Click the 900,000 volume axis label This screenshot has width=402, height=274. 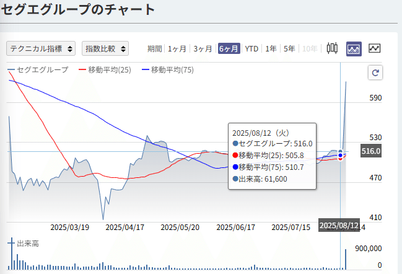click(369, 249)
